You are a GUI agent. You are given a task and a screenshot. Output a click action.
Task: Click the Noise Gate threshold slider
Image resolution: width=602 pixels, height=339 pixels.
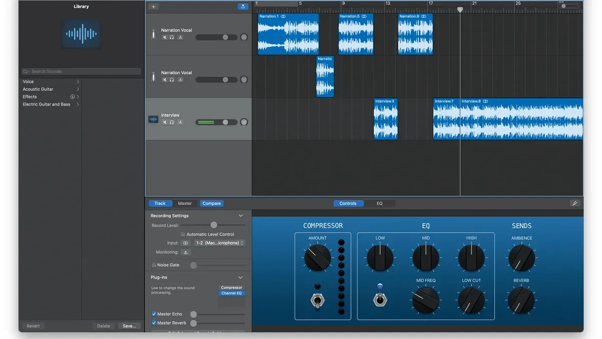tap(217, 265)
